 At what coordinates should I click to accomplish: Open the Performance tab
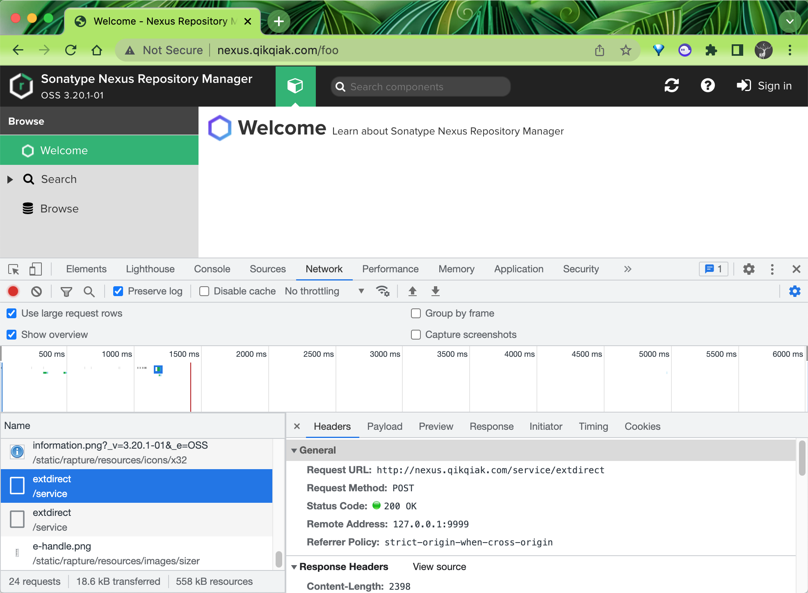tap(390, 269)
